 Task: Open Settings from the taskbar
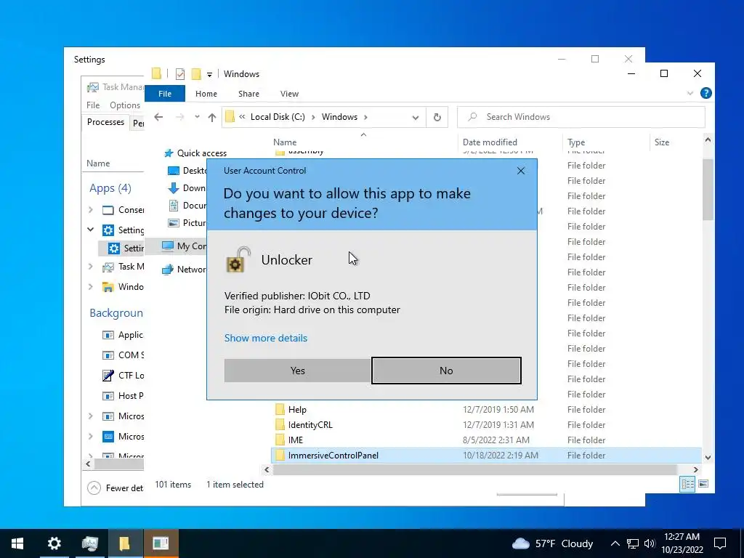[x=54, y=543]
